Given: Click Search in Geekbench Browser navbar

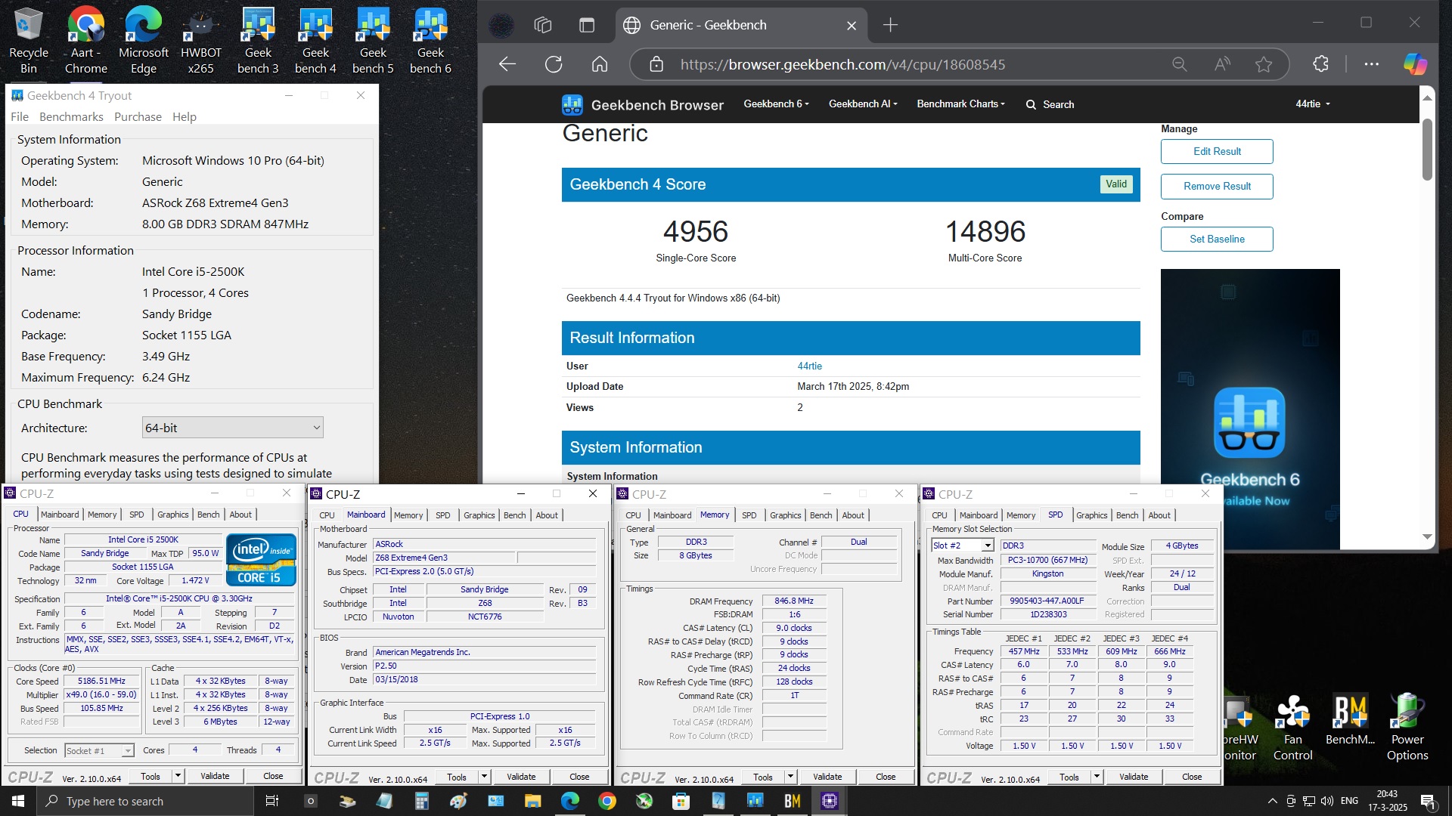Looking at the screenshot, I should [x=1050, y=104].
